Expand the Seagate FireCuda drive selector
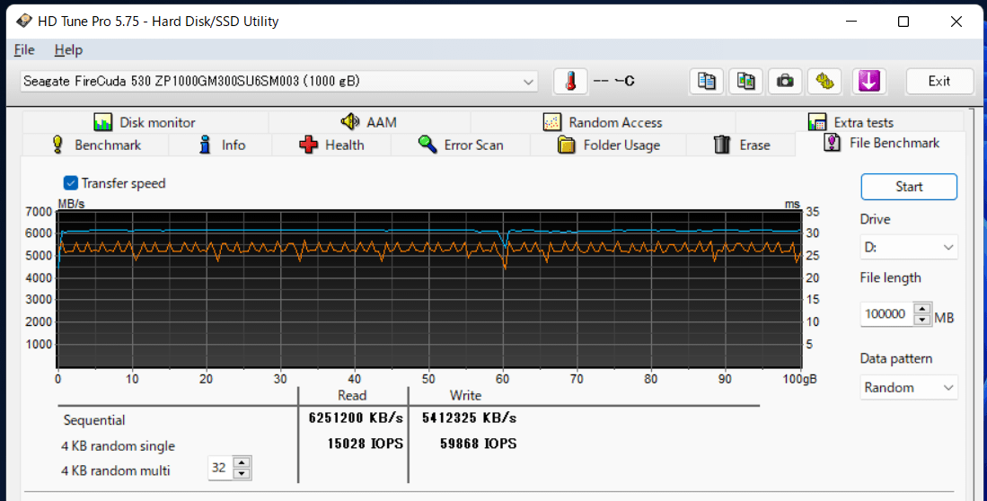 tap(278, 81)
